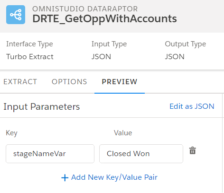
Task: Click the JSON value under Output Type
Action: [175, 57]
